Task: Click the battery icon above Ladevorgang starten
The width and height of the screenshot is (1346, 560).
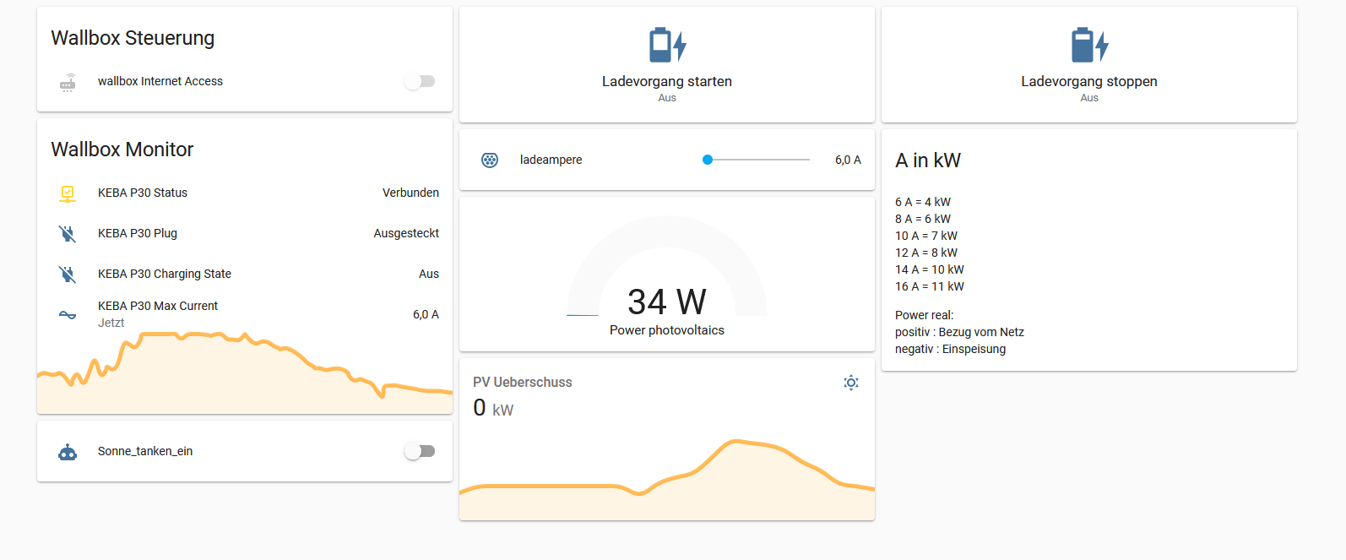Action: (x=667, y=45)
